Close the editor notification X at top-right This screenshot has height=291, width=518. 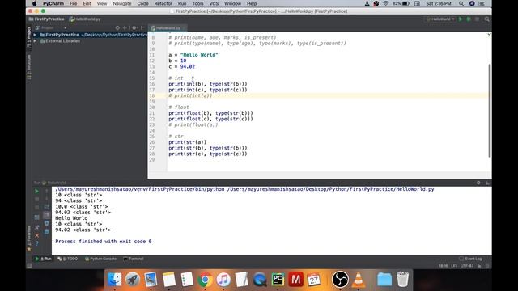coord(489,35)
